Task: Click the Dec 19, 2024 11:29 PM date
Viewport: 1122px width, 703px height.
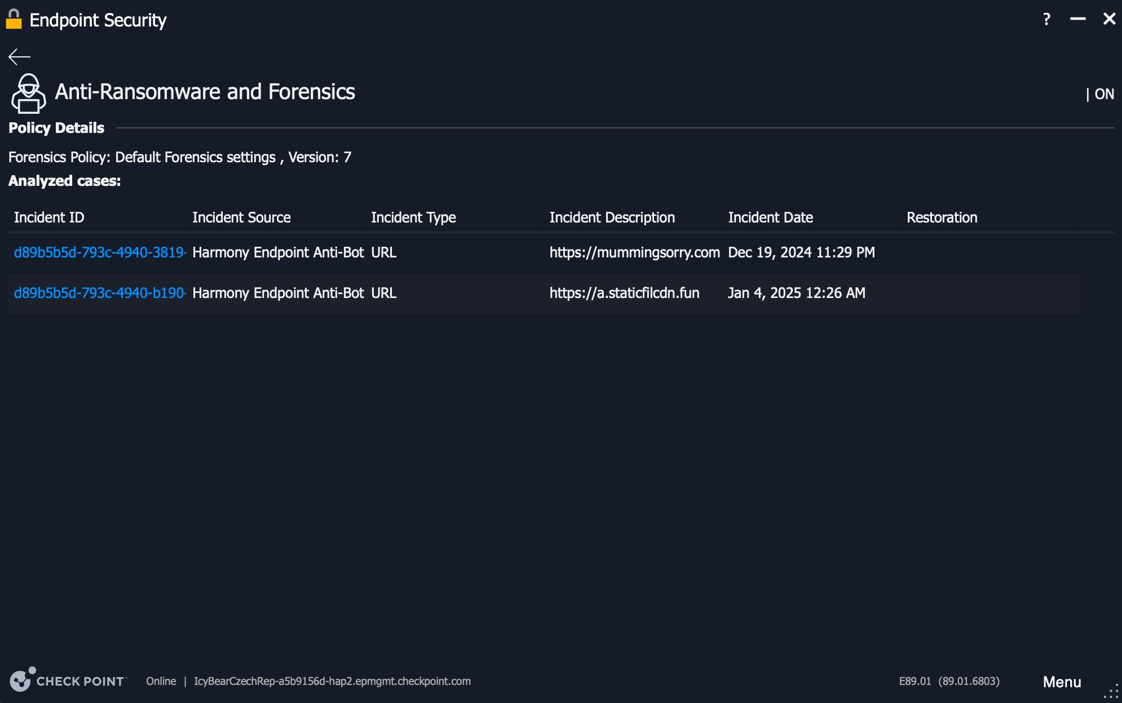Action: 801,252
